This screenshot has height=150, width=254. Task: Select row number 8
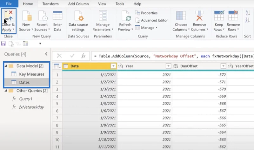point(57,125)
